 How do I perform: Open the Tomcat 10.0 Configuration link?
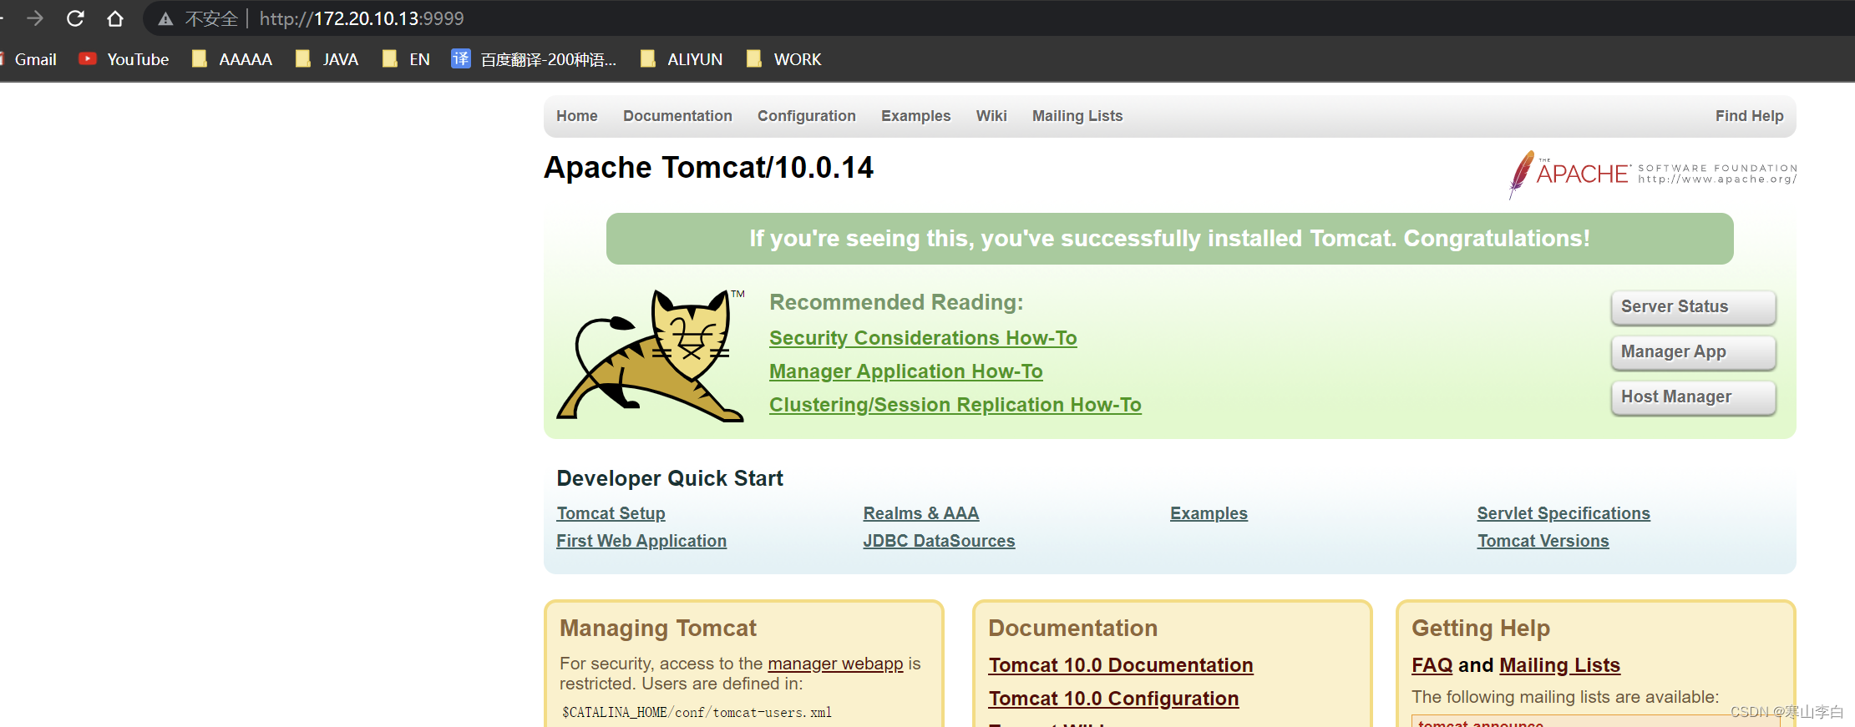[x=1114, y=699]
